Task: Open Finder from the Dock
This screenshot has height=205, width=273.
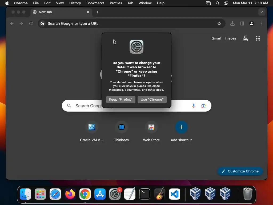Action: [25, 194]
